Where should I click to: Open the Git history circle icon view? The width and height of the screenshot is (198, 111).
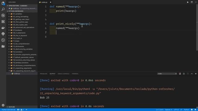(3, 40)
